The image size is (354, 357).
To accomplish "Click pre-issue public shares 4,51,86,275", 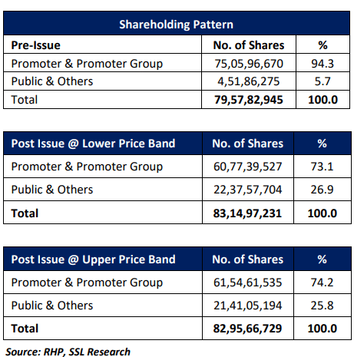I will tap(249, 81).
